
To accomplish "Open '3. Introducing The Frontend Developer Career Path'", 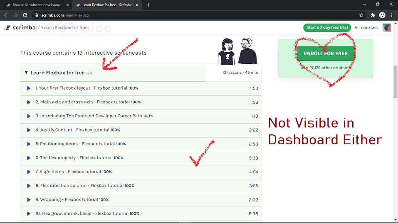I will 89,116.
